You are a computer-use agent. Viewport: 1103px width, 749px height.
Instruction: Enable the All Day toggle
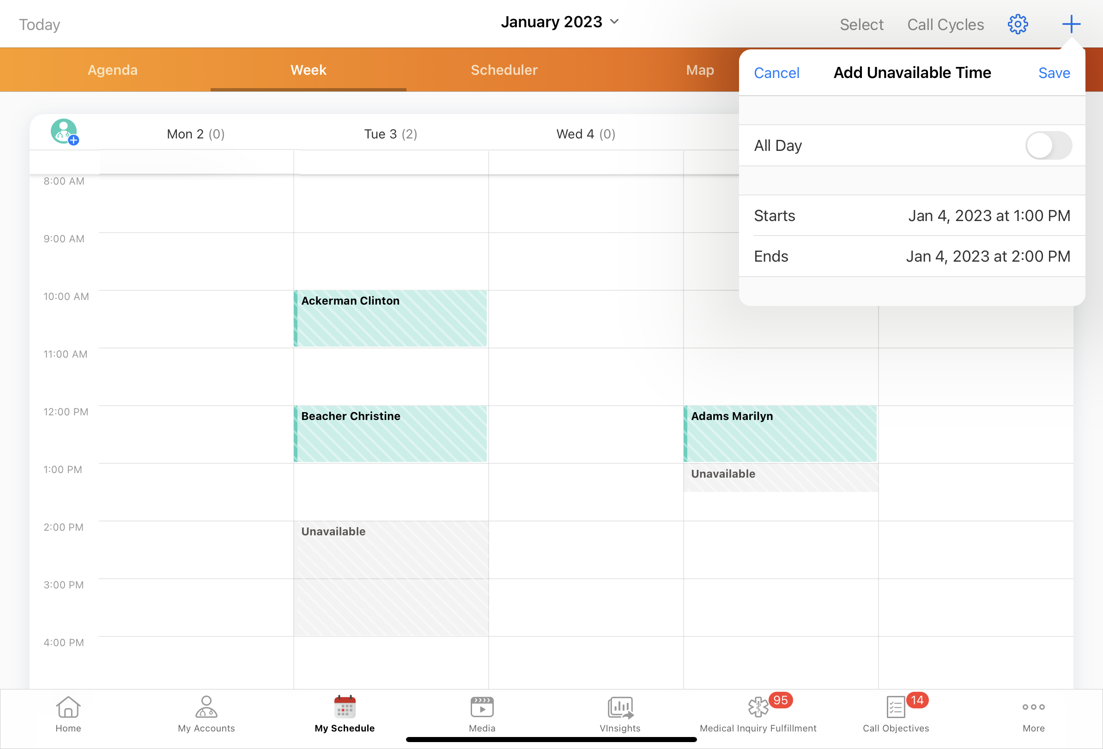(x=1048, y=145)
